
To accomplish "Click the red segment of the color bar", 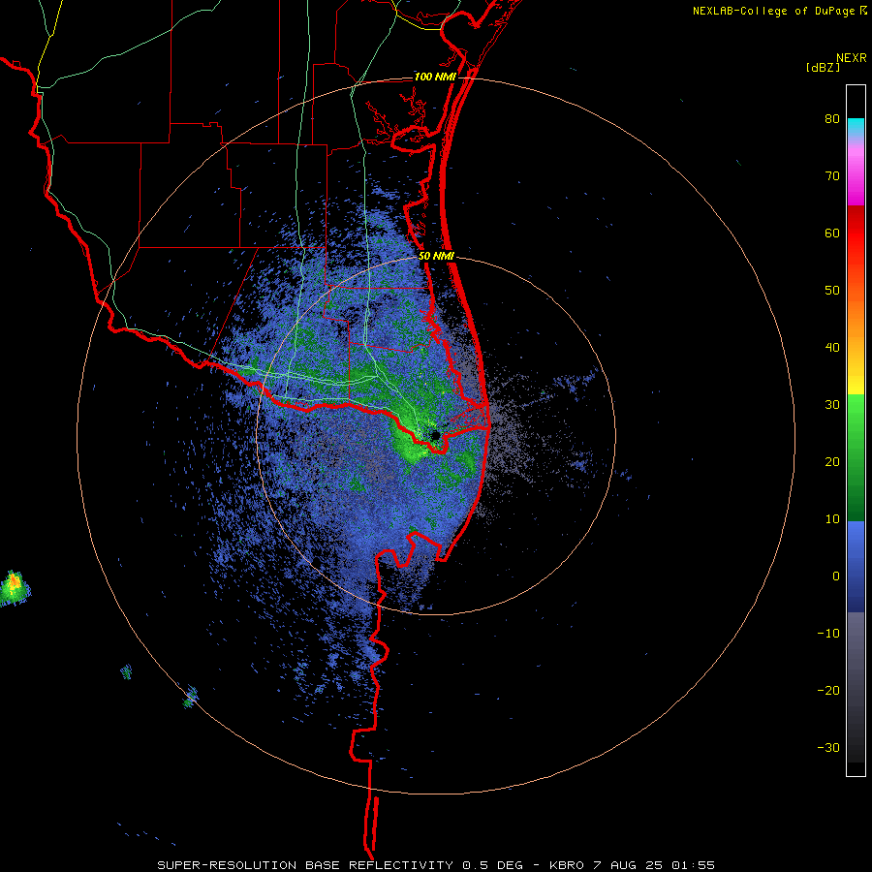I will coord(856,234).
